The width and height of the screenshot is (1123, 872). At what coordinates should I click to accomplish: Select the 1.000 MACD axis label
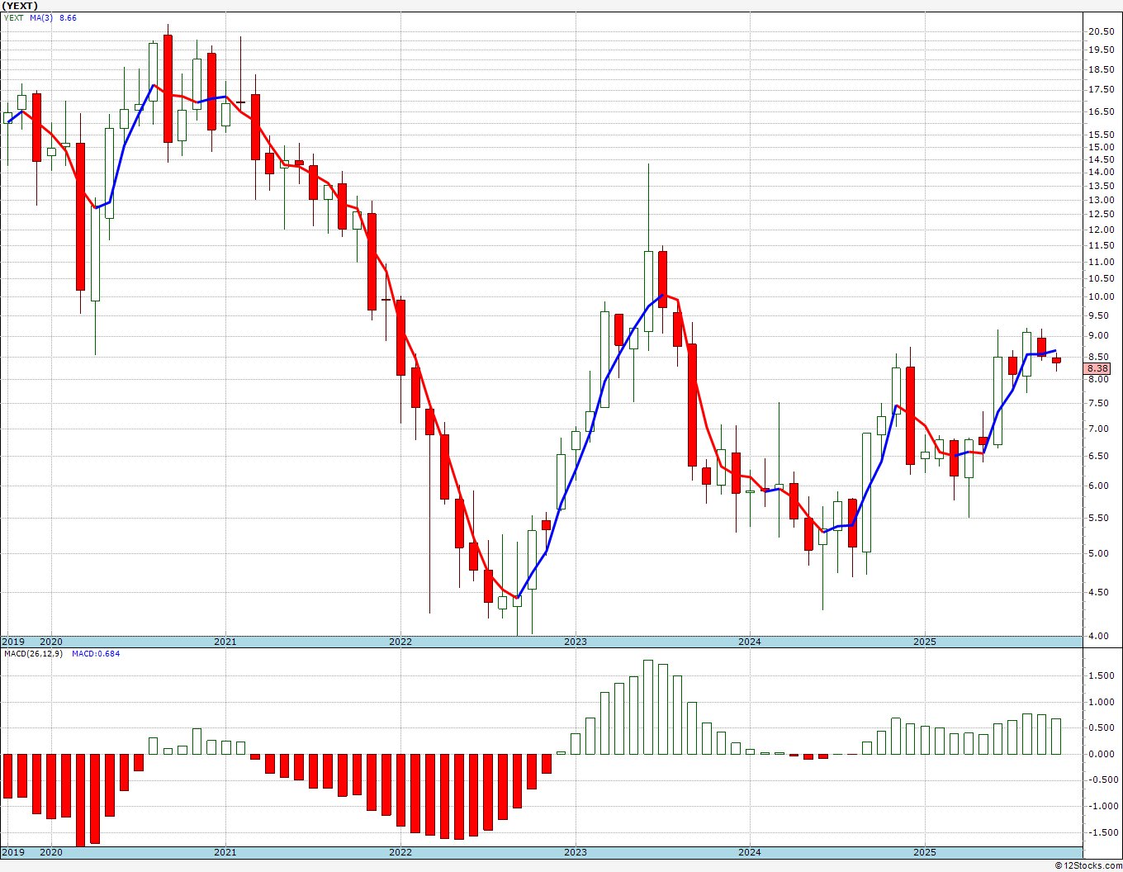tap(1101, 702)
